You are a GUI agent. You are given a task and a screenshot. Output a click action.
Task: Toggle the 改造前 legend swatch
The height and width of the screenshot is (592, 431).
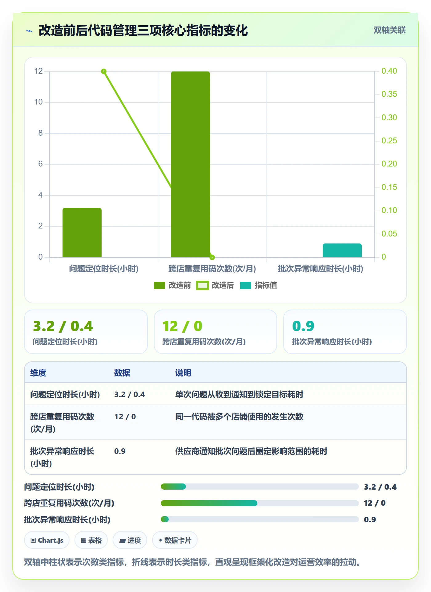(x=159, y=286)
